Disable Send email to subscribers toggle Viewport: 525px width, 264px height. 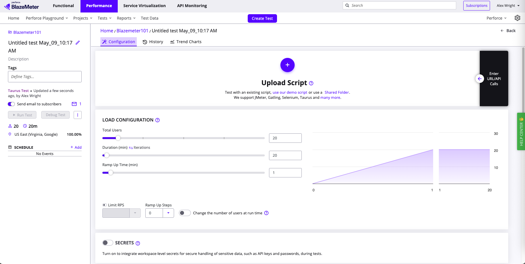coord(11,104)
